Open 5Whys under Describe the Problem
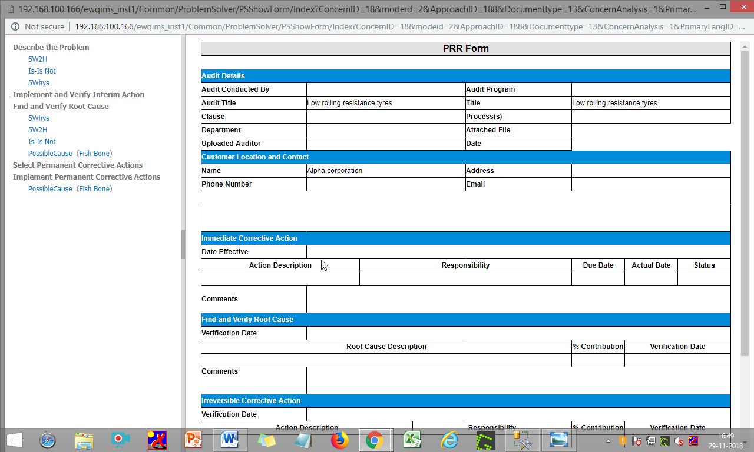This screenshot has height=452, width=754. click(x=39, y=82)
